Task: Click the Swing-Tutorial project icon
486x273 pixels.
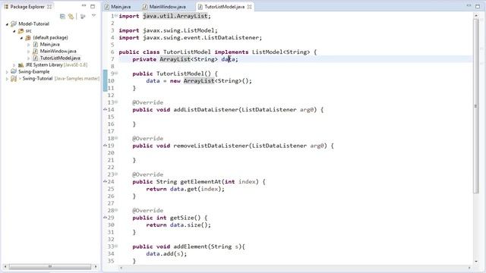Action: point(14,79)
